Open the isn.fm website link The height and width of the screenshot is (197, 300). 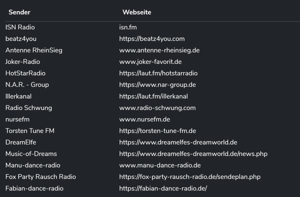(128, 27)
